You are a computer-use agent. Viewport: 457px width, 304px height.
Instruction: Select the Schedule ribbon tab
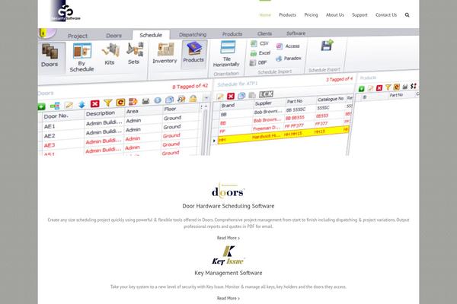[x=151, y=35]
